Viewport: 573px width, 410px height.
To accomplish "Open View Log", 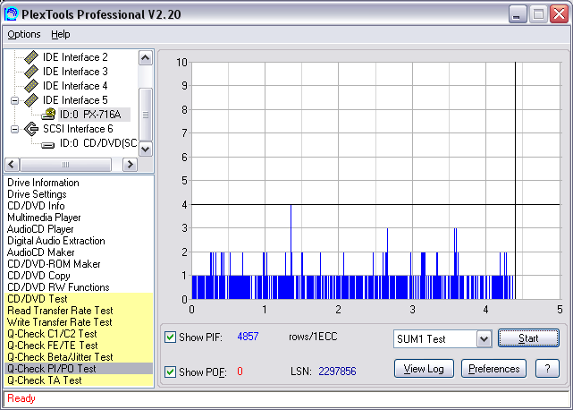I will (x=424, y=369).
